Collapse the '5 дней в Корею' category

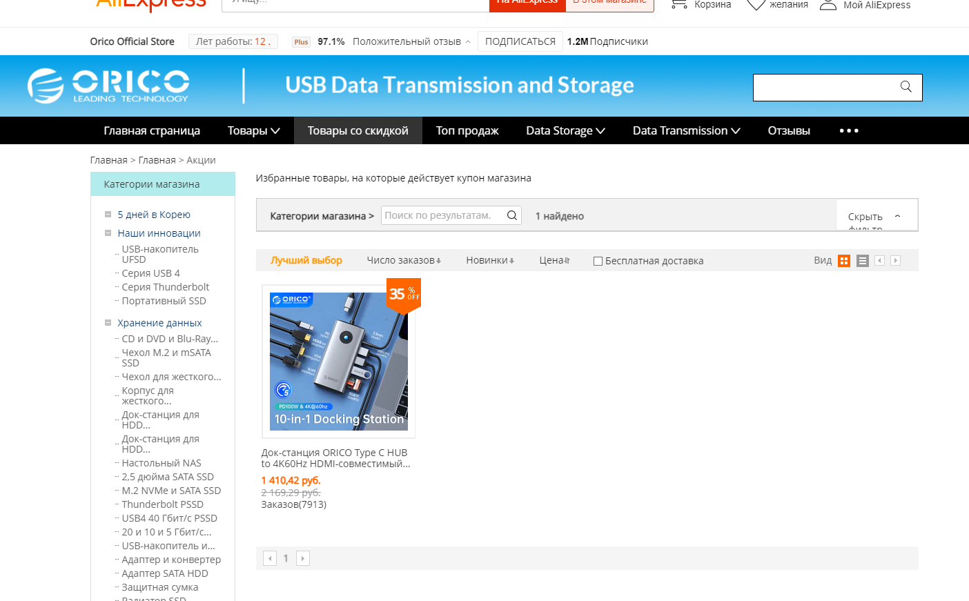(108, 215)
